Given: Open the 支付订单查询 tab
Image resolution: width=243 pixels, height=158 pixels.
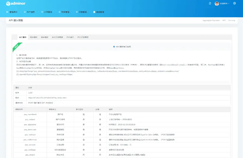Looking at the screenshot, I should (x=57, y=37).
